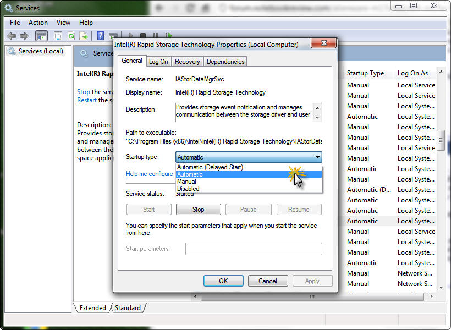Click the Pause Service toolbar icon
451x330 pixels.
[x=156, y=35]
